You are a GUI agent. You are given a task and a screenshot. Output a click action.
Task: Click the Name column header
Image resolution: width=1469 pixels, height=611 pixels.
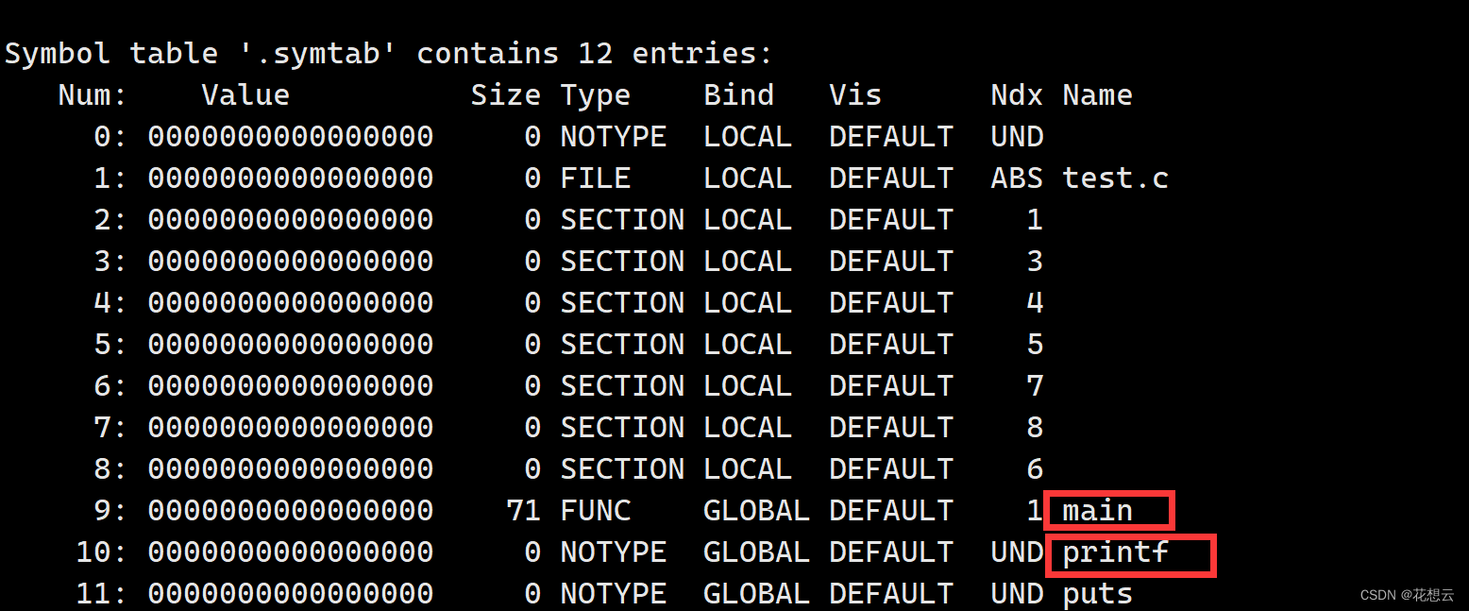coord(1097,95)
